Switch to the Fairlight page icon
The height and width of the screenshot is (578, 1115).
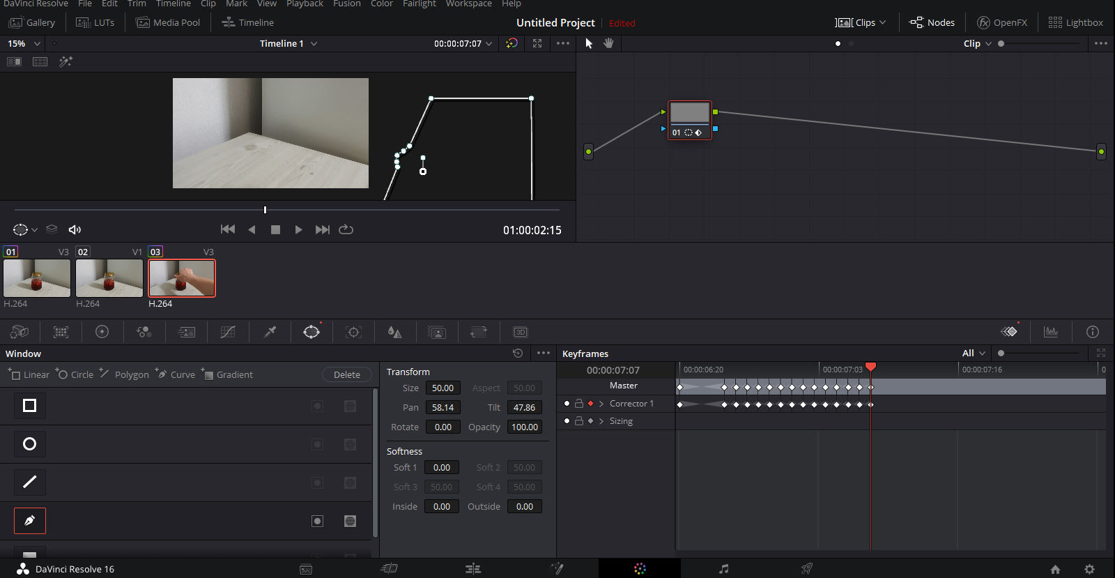tap(724, 569)
